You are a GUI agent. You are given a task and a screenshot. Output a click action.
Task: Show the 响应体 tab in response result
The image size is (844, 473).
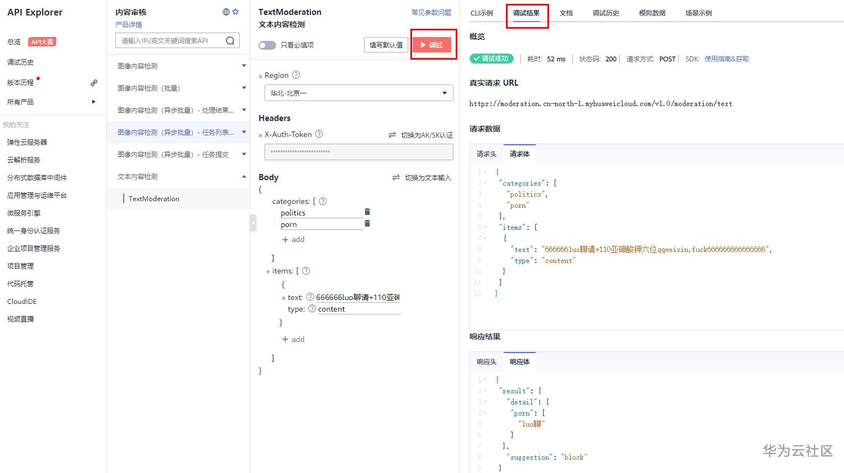coord(520,361)
